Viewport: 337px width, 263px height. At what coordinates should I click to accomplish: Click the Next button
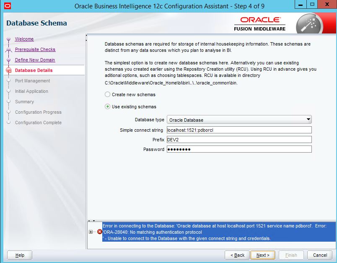(262, 255)
